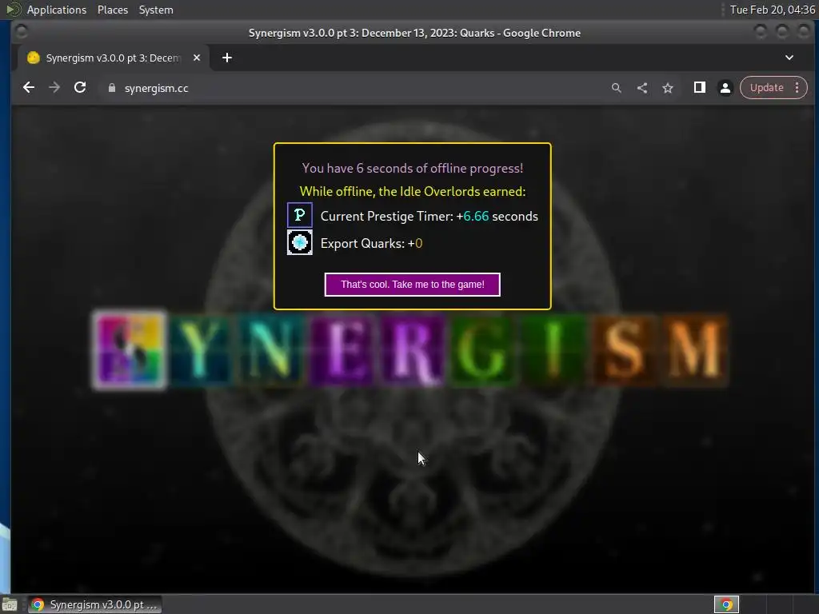Viewport: 819px width, 614px height.
Task: Click "Current Prestige Timer" text line
Action: (429, 216)
